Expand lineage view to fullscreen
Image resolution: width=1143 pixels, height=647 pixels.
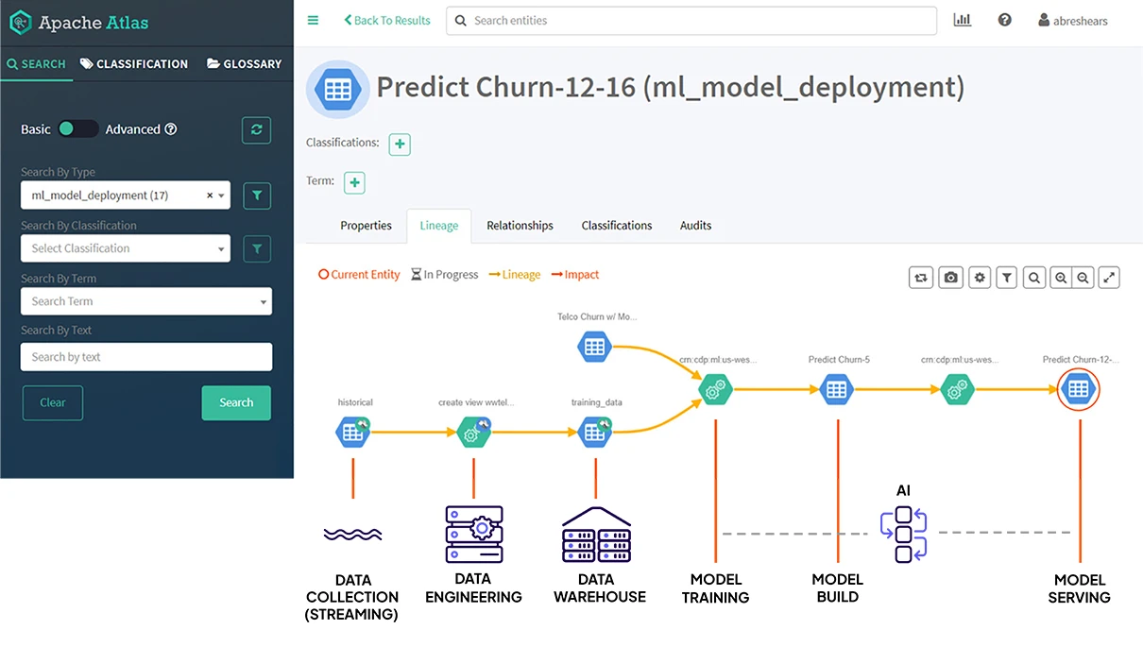coord(1108,277)
